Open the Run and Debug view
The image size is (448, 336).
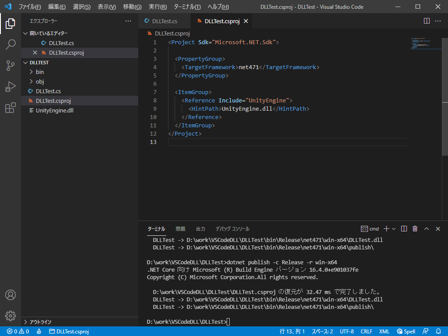10,87
